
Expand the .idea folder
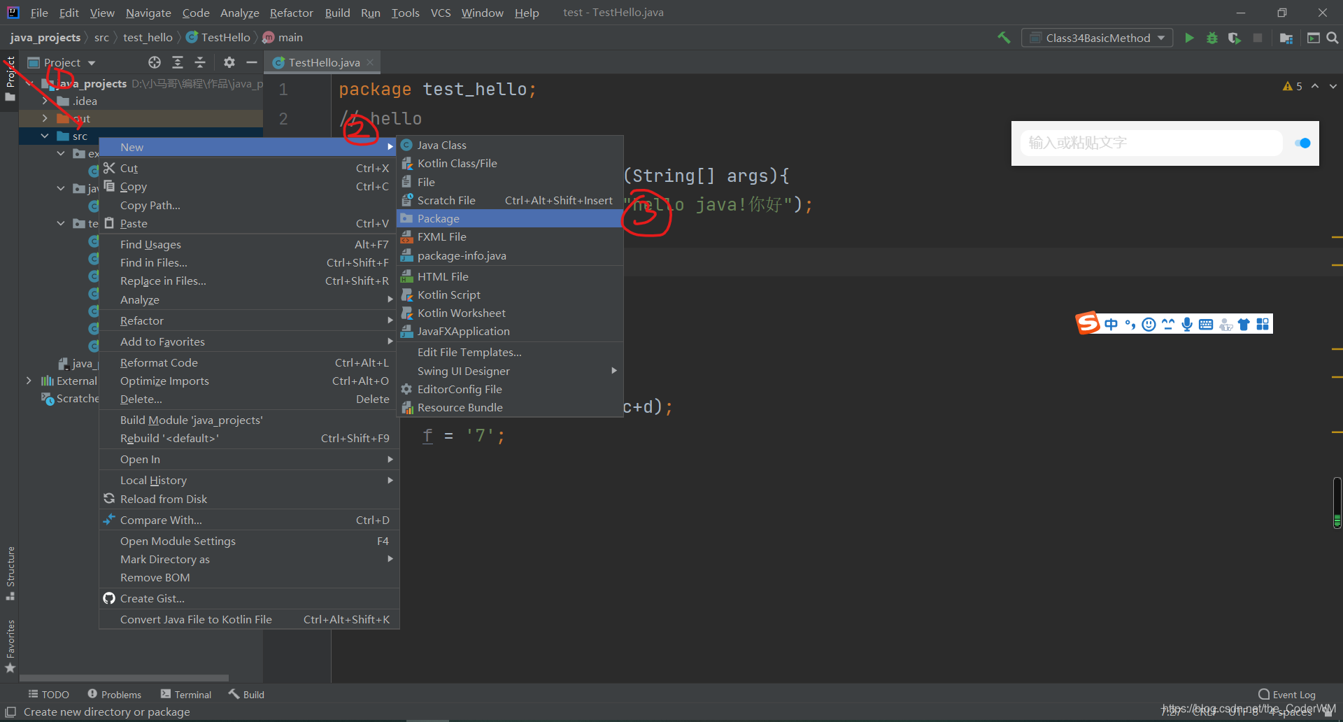[x=45, y=101]
